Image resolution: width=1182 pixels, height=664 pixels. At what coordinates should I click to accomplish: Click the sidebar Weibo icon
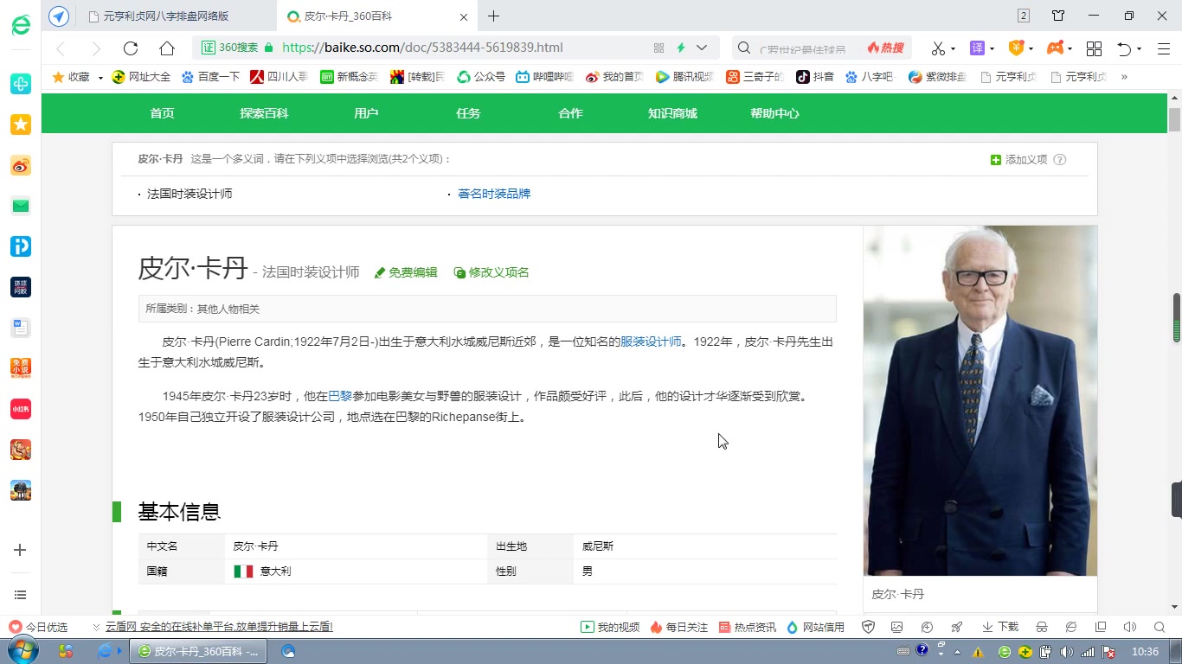[21, 165]
